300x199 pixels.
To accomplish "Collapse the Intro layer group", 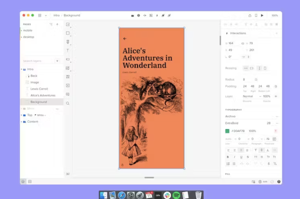I will [21, 69].
